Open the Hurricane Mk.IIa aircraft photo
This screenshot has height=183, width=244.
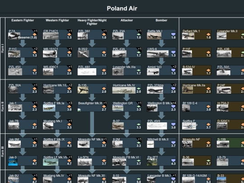pyautogui.click(x=188, y=90)
